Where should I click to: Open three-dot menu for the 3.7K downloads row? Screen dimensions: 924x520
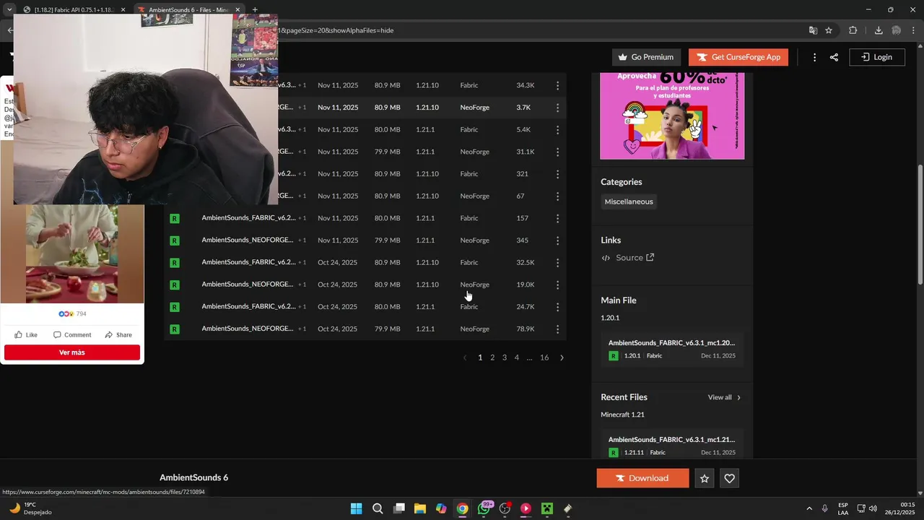click(557, 108)
